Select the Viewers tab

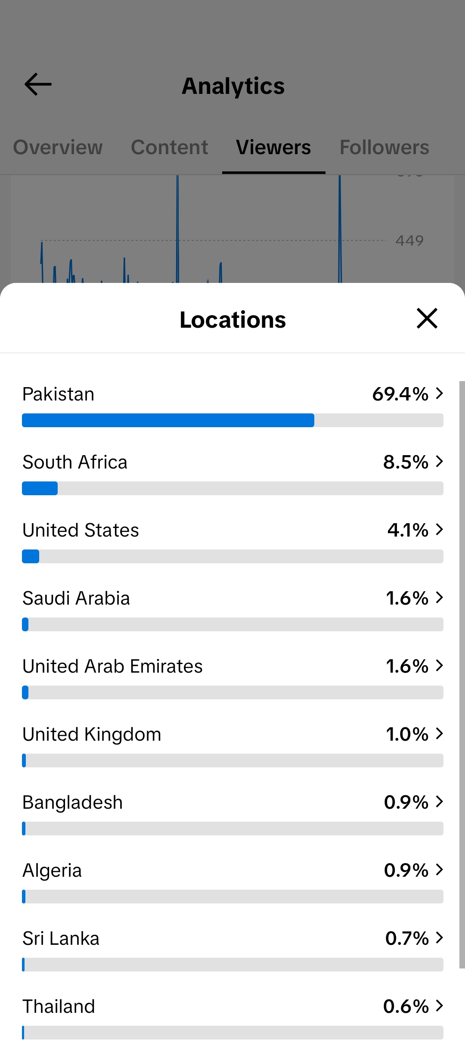coord(273,147)
